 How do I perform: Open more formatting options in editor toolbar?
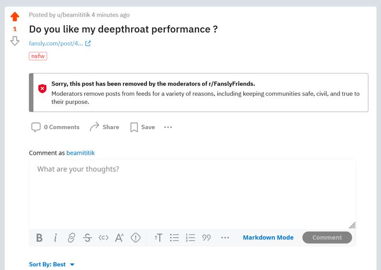click(225, 238)
